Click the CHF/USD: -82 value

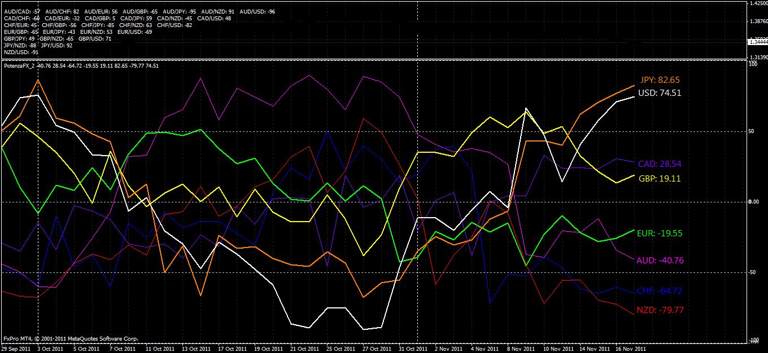click(174, 25)
